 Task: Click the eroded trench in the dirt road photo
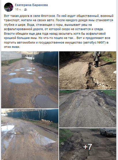tap(91, 75)
